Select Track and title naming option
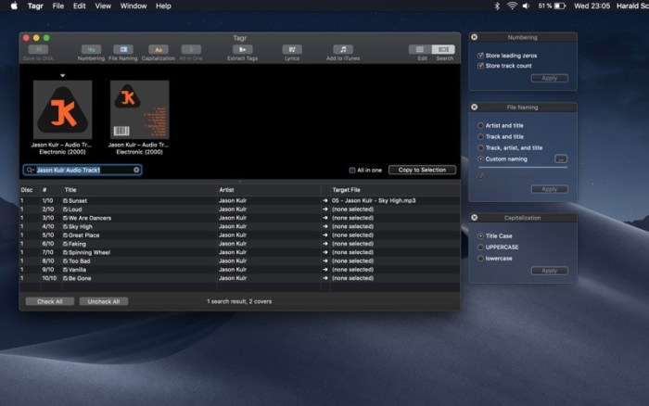Viewport: 649px width, 406px height. point(480,136)
